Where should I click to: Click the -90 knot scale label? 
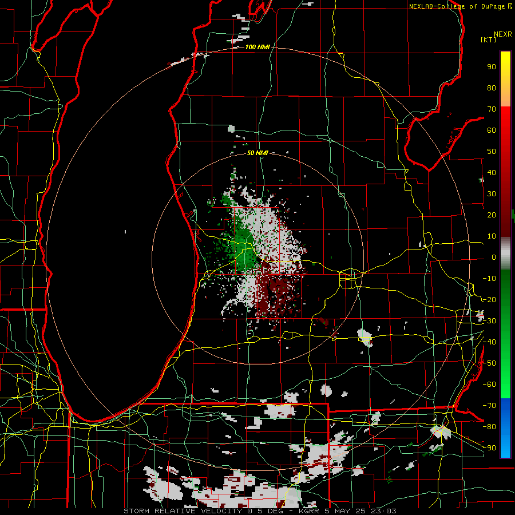pos(489,448)
